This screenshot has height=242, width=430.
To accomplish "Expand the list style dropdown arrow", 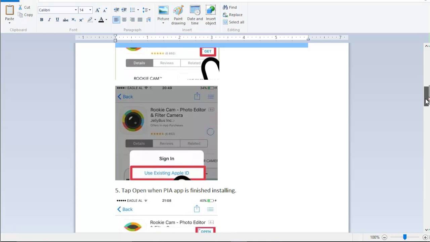I will 138,10.
